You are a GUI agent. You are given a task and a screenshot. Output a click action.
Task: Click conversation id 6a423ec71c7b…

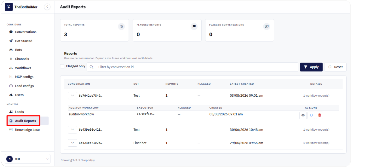pyautogui.click(x=90, y=143)
